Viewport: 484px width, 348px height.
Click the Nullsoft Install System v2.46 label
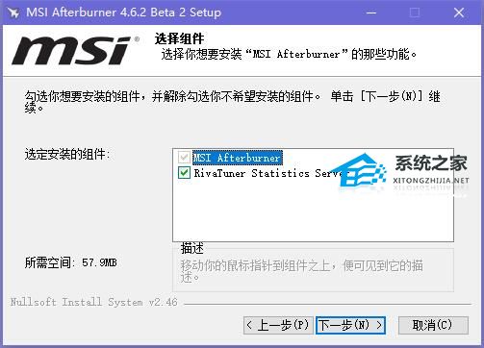(93, 302)
